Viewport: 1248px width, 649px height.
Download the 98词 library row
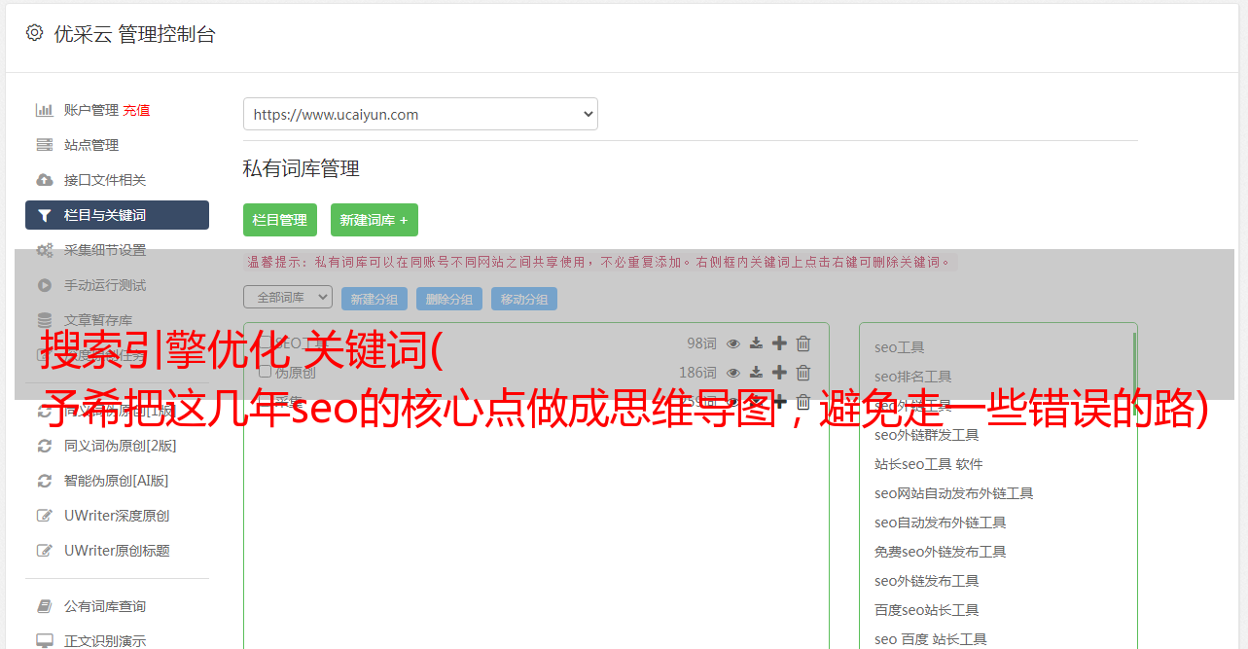(x=756, y=343)
